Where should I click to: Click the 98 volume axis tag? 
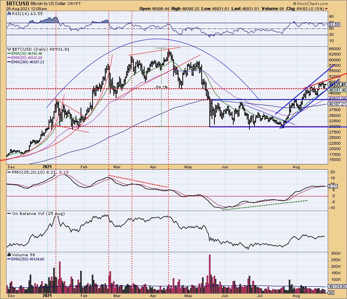click(332, 293)
